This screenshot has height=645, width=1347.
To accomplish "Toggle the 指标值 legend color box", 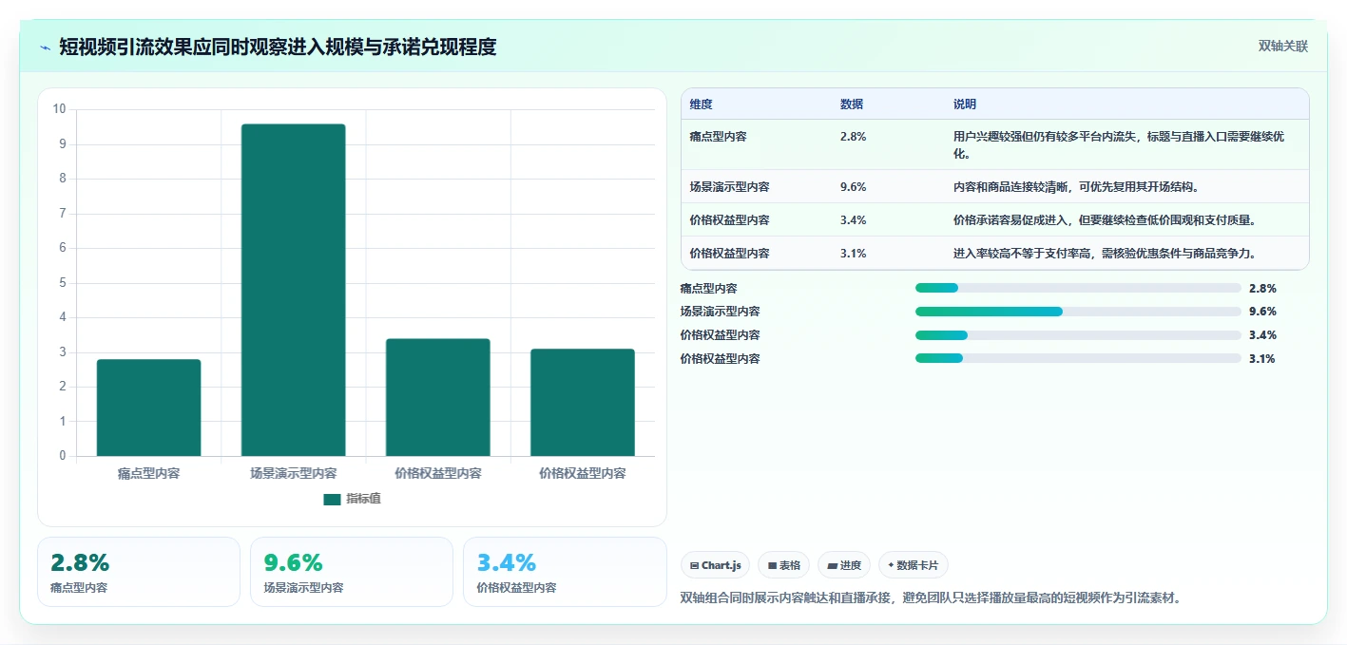I will point(332,500).
